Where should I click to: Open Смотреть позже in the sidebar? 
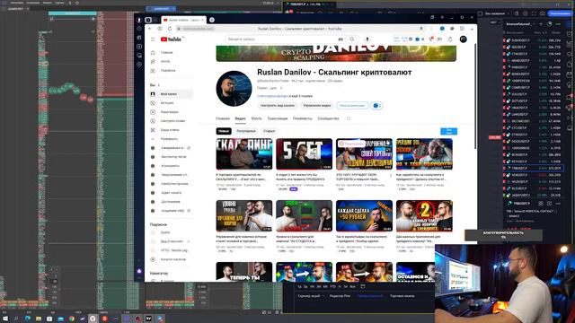click(171, 121)
